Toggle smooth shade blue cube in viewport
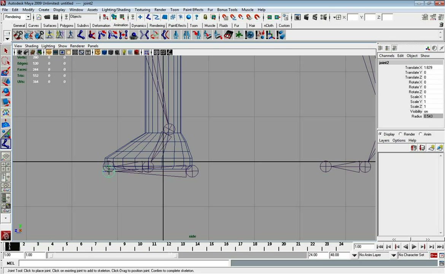The height and width of the screenshot is (274, 445). point(104,52)
